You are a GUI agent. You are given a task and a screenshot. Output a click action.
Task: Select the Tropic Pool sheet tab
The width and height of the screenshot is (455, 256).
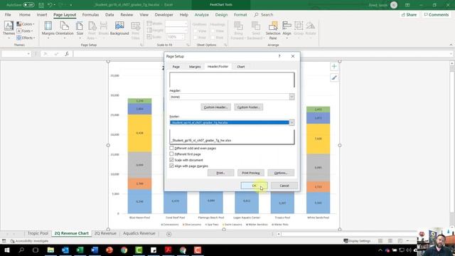[x=38, y=233]
